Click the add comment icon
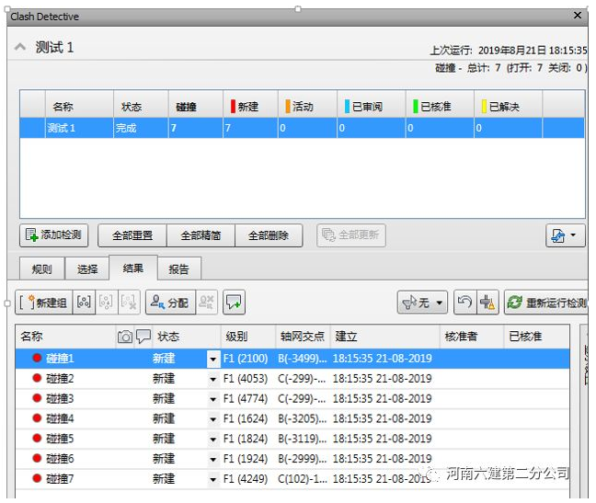 (234, 303)
